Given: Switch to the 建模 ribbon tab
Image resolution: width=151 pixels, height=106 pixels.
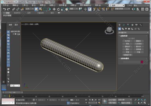Looking at the screenshot, I should click(8, 13).
